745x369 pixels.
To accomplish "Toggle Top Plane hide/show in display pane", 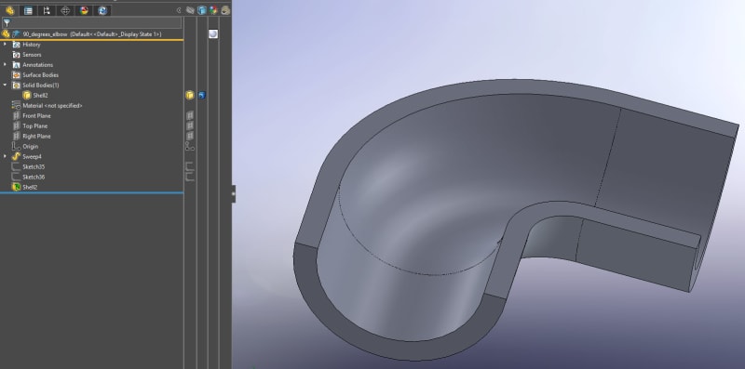I will click(x=190, y=125).
